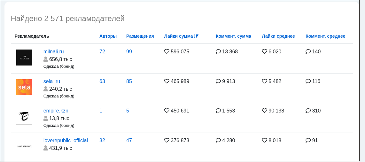Open milnali.ru advertiser link
The height and width of the screenshot is (162, 365).
coord(54,51)
